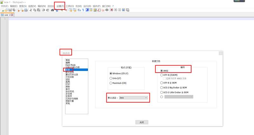Toggle the Indent guide toolbar icon
Image resolution: width=254 pixels, height=135 pixels.
[87, 10]
